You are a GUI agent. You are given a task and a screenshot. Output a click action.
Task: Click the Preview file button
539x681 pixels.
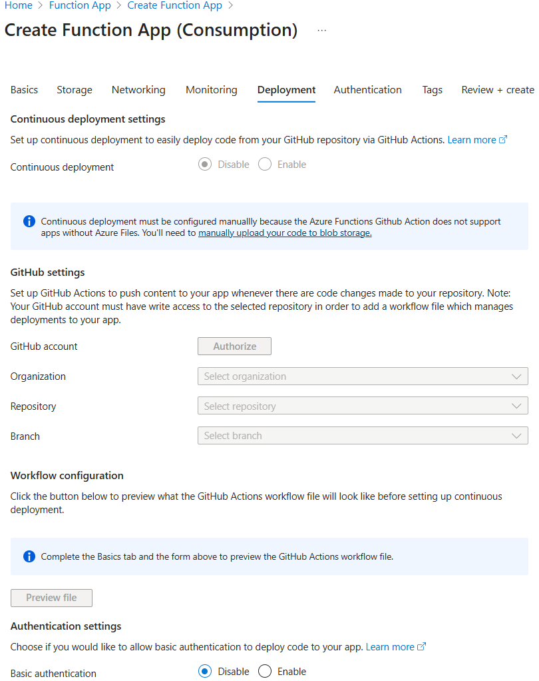point(51,598)
